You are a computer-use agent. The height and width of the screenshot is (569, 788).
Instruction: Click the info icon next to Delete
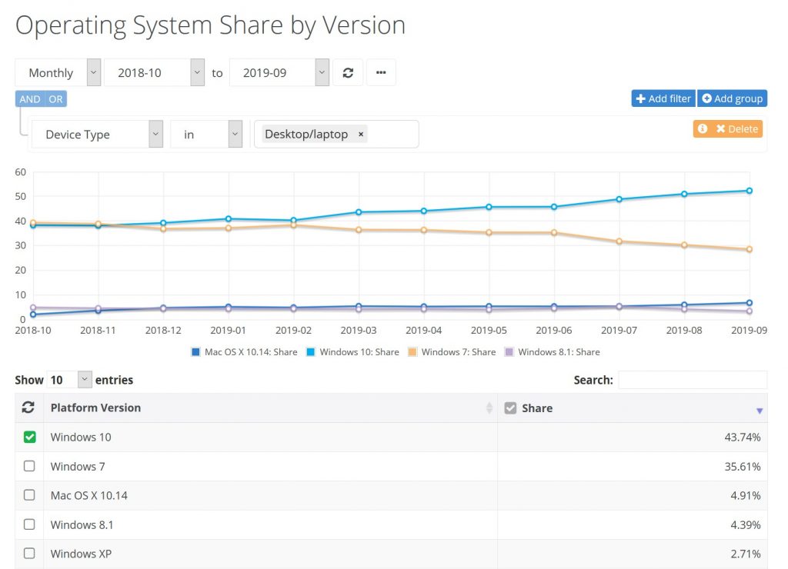pos(702,129)
